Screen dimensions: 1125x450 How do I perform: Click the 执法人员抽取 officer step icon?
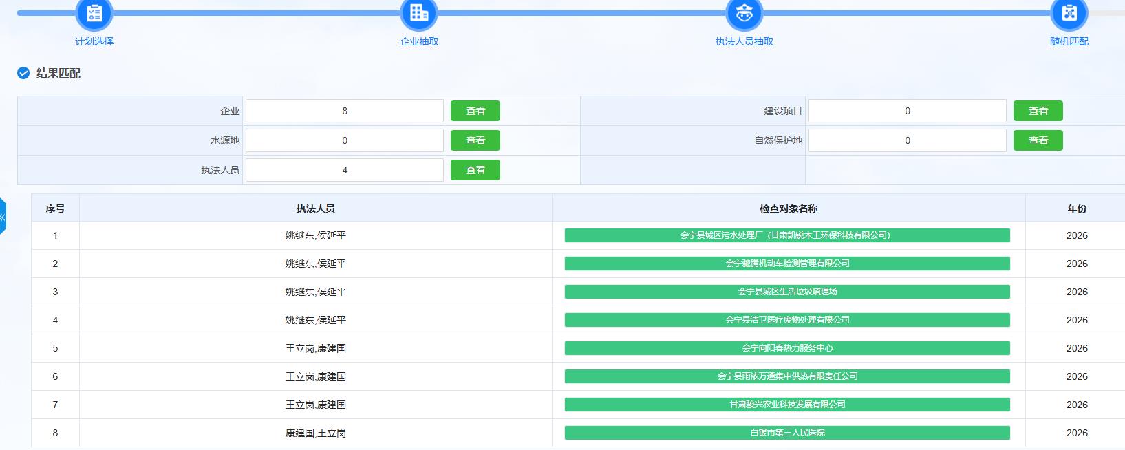[x=744, y=12]
